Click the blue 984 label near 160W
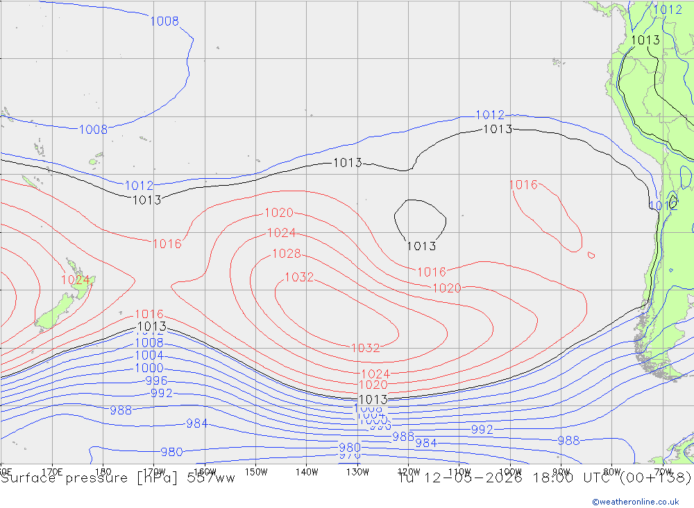The image size is (694, 508). click(x=197, y=423)
